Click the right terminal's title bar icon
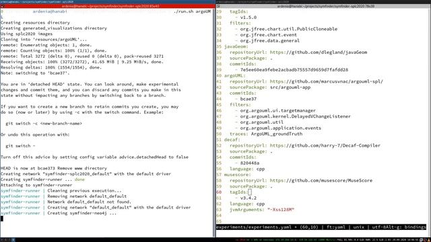 [218, 6]
